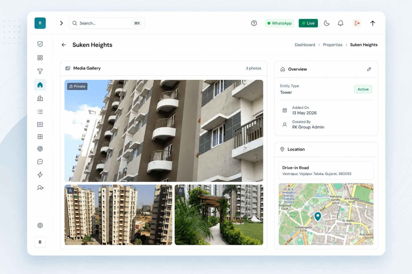412x274 pixels.
Task: Open the towers aerial thumbnail photo
Action: [x=118, y=215]
